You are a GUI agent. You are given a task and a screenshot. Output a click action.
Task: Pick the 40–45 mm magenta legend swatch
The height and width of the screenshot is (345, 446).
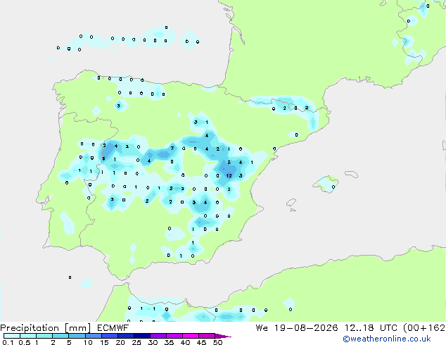click(191, 336)
